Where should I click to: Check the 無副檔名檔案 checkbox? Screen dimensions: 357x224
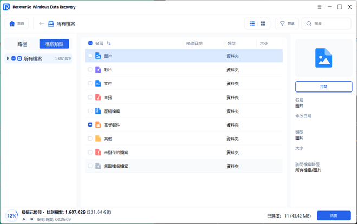pos(90,166)
